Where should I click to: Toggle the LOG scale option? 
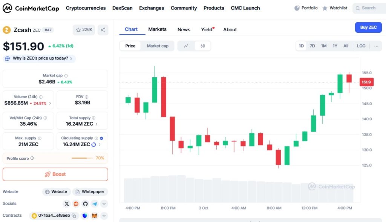point(361,46)
